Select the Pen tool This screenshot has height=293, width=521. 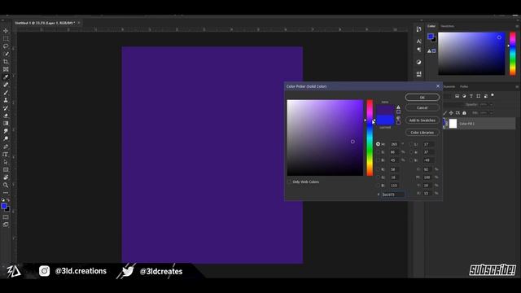pyautogui.click(x=6, y=146)
